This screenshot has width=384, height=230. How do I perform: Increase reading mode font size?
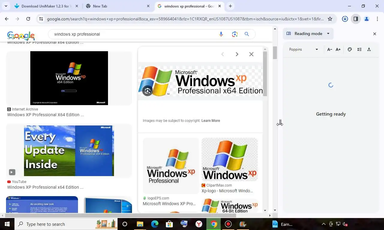click(338, 49)
